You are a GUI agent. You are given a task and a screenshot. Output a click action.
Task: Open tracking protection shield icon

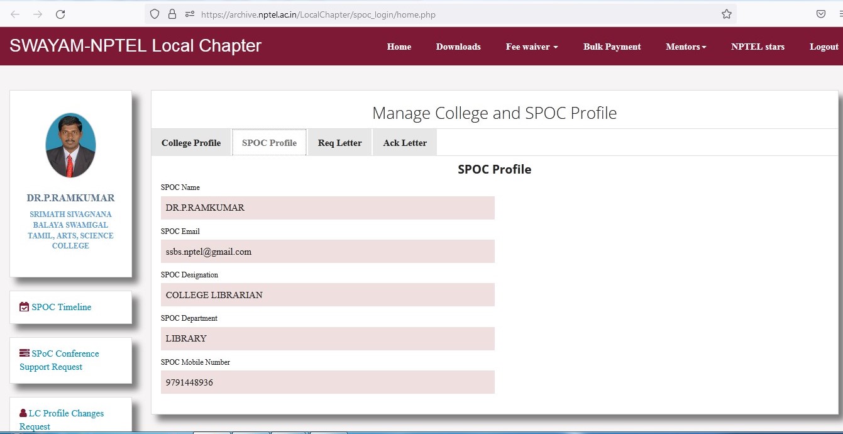tap(155, 14)
